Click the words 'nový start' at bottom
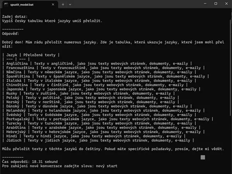 click(107, 166)
